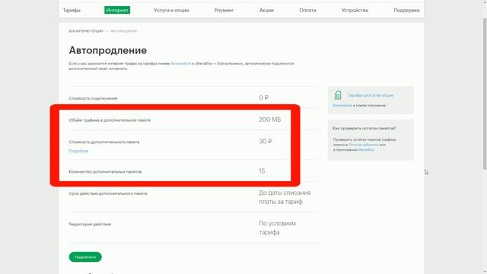Click the Как проверить остатки пакетов? heading
487x274 pixels.
tap(364, 129)
